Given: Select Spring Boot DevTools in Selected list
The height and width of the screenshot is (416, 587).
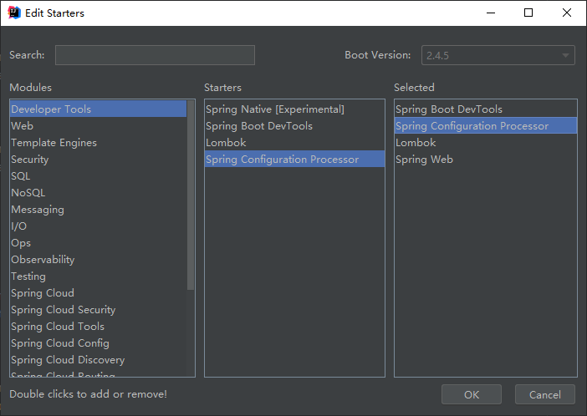Looking at the screenshot, I should tap(486, 109).
